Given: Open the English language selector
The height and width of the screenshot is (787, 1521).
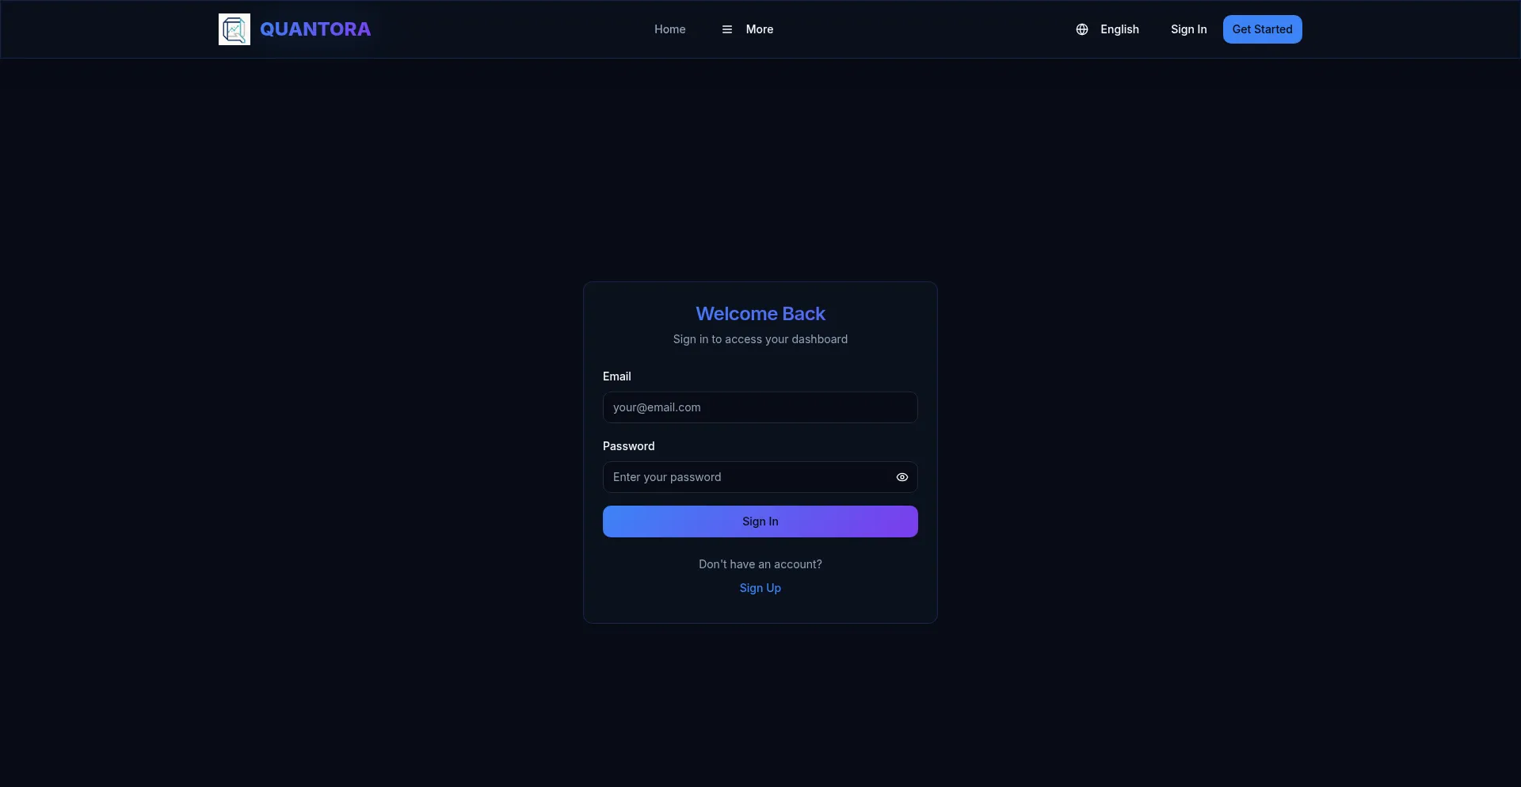Looking at the screenshot, I should 1107,29.
